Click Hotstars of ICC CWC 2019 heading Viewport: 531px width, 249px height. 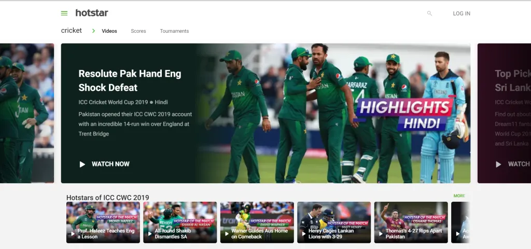(x=108, y=198)
